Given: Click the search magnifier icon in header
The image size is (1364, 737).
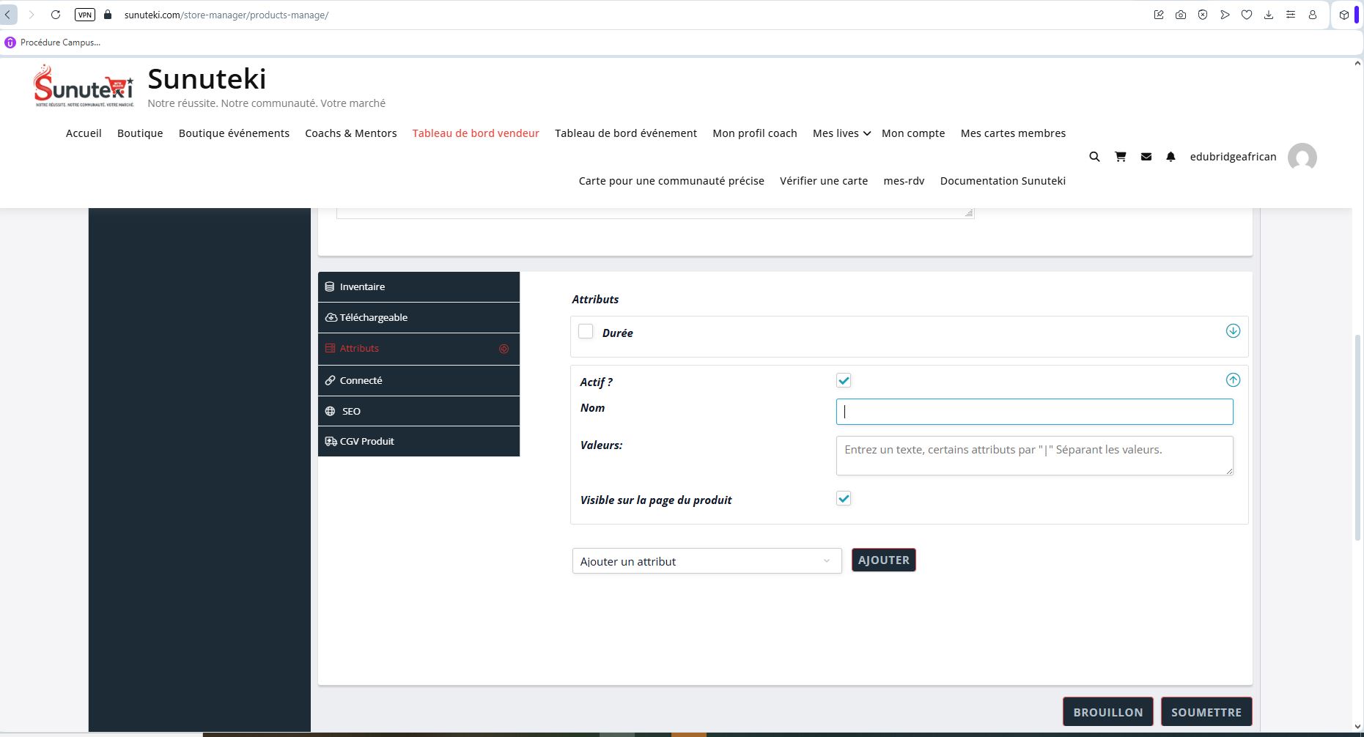Looking at the screenshot, I should (x=1094, y=157).
